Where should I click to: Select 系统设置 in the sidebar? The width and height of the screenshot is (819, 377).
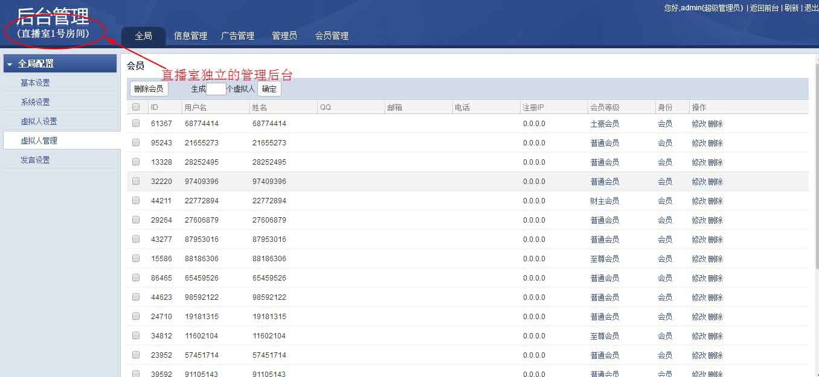[x=35, y=102]
